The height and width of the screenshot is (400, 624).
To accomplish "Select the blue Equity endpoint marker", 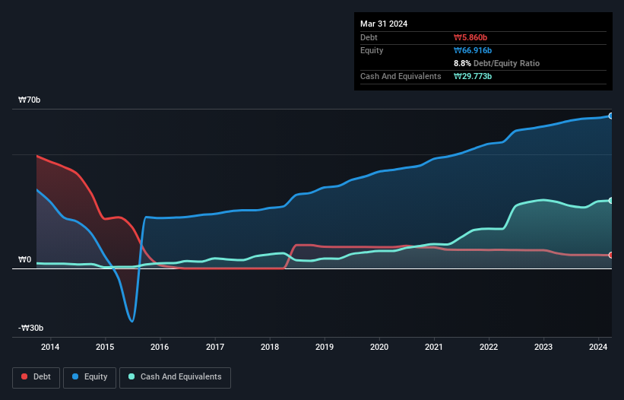I will point(611,116).
